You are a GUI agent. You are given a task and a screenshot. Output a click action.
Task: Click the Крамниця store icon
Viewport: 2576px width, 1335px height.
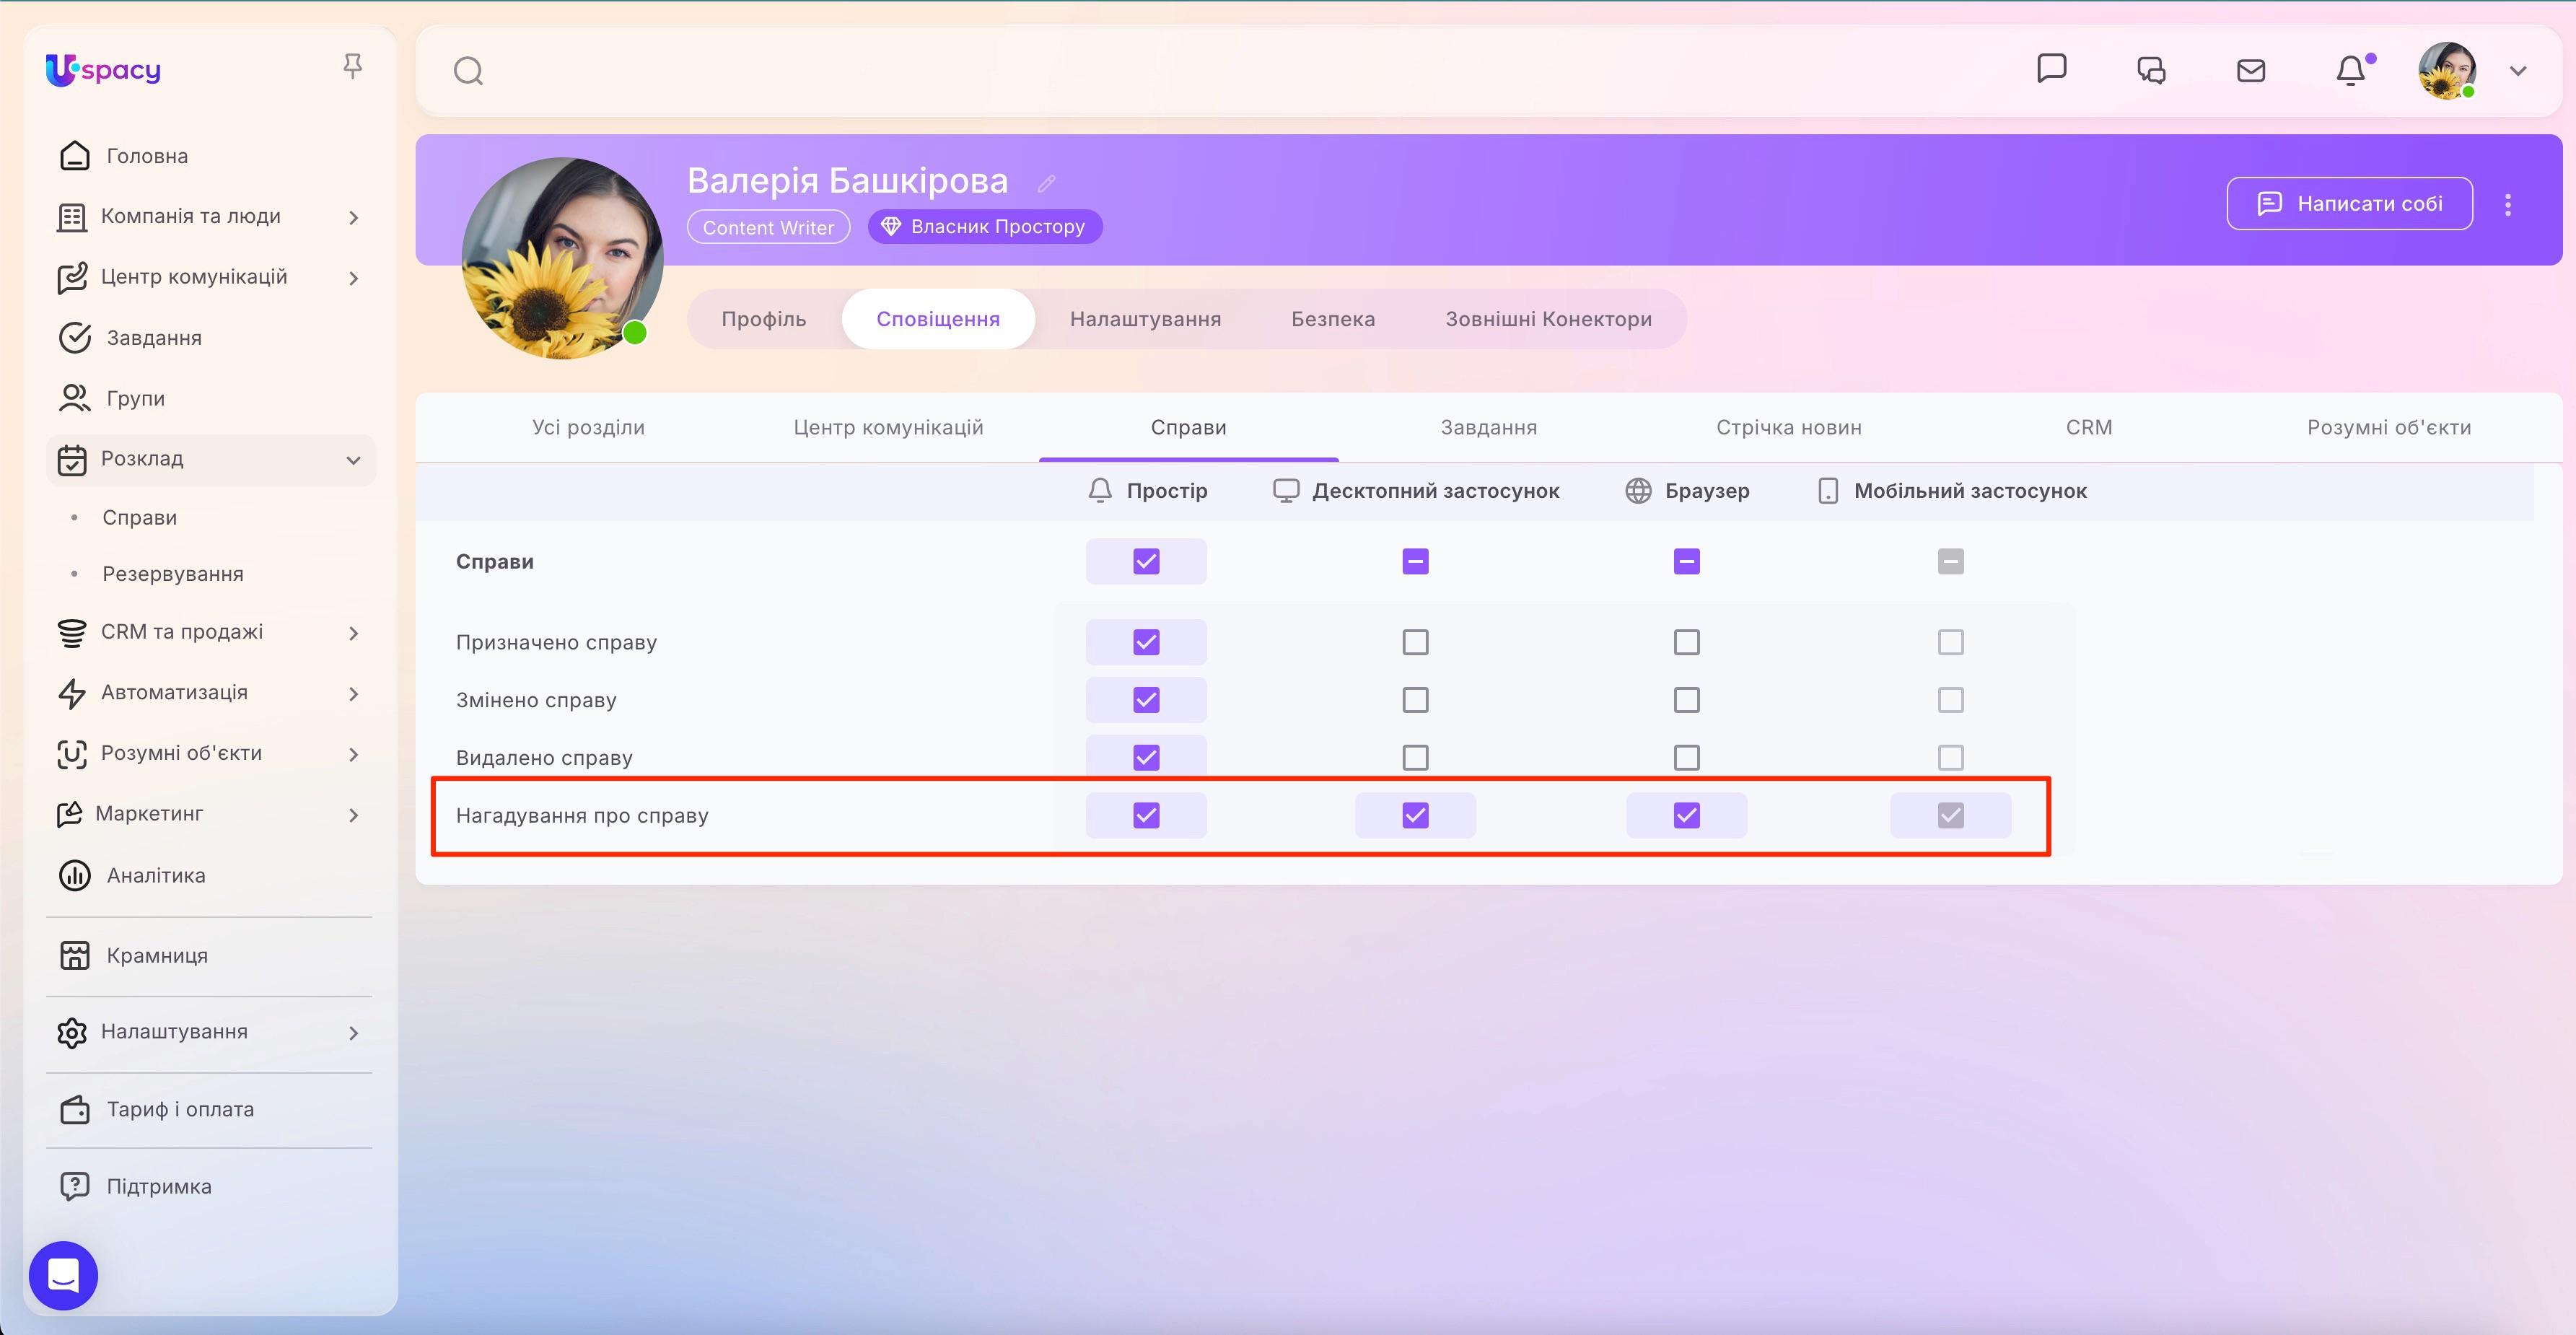coord(74,955)
